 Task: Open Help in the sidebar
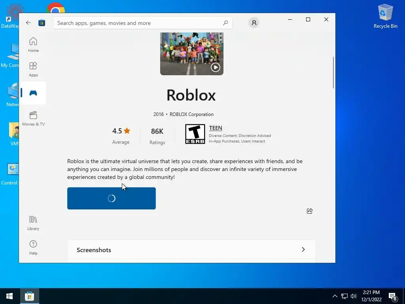pyautogui.click(x=33, y=247)
